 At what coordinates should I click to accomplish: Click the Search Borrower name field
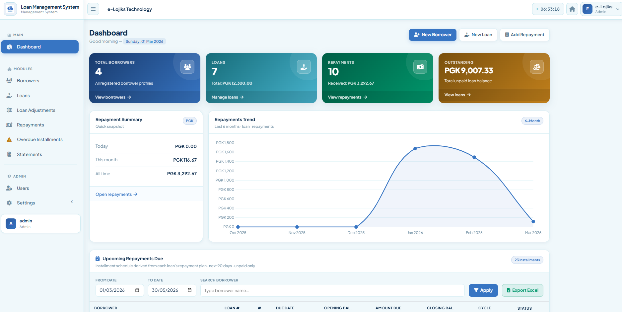click(x=332, y=290)
